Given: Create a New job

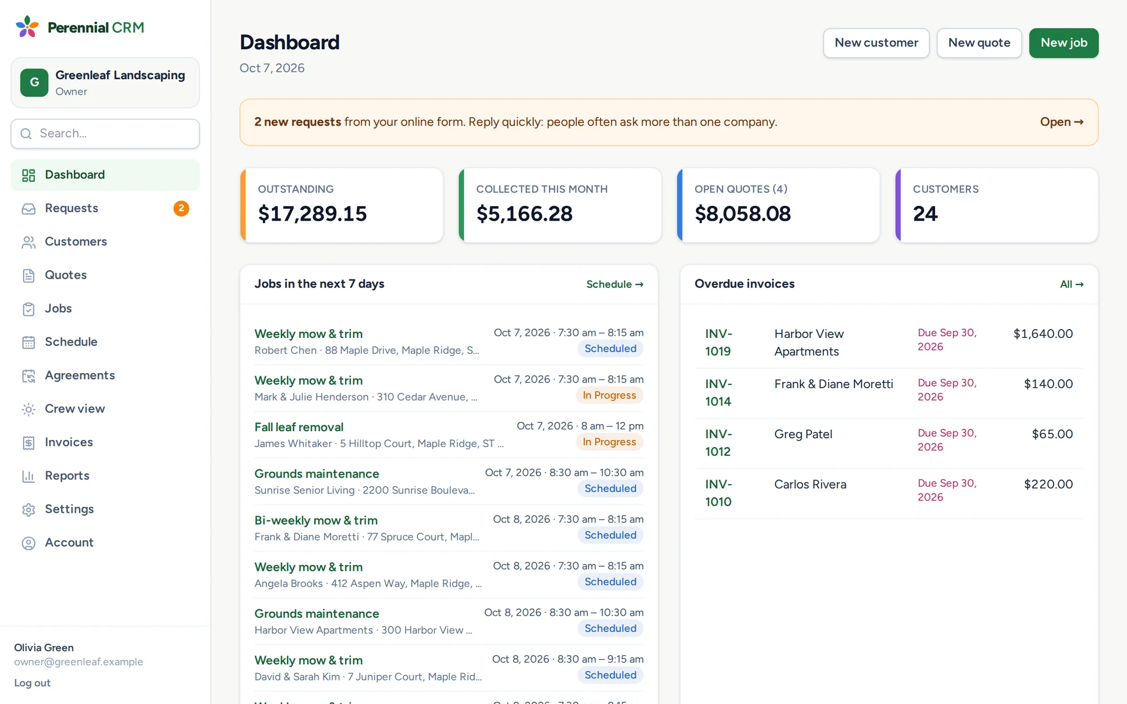Looking at the screenshot, I should click(1064, 43).
